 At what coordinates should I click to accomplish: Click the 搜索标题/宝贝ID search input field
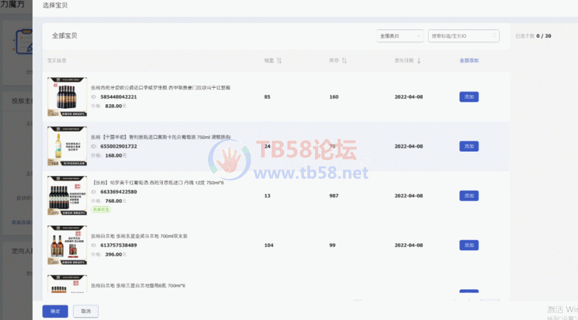(x=459, y=36)
